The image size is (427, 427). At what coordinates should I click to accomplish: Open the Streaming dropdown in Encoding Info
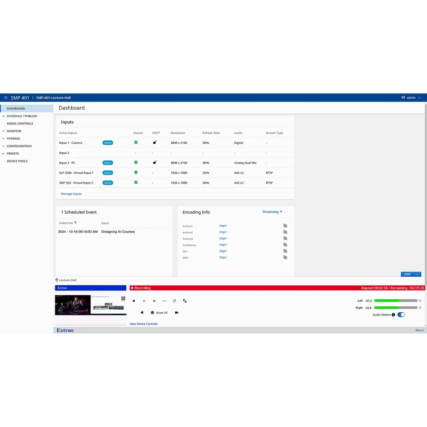[272, 212]
